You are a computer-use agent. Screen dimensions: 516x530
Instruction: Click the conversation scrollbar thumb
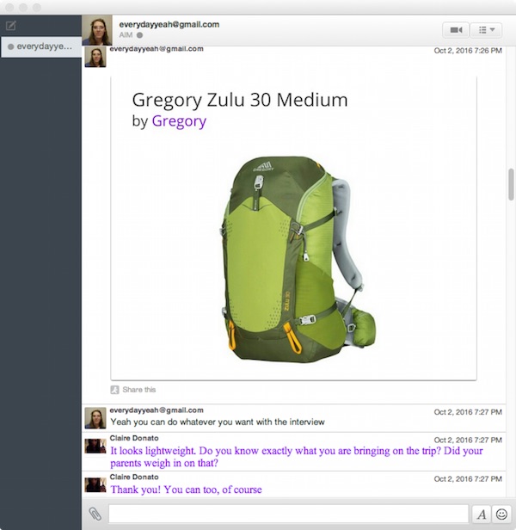(x=511, y=184)
